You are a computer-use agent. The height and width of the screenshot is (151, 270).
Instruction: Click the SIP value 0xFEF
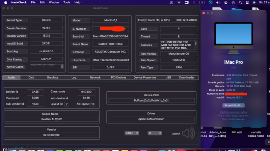pyautogui.click(x=110, y=67)
